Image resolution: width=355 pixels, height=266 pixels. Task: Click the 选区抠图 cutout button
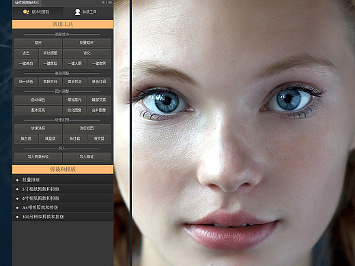click(87, 128)
